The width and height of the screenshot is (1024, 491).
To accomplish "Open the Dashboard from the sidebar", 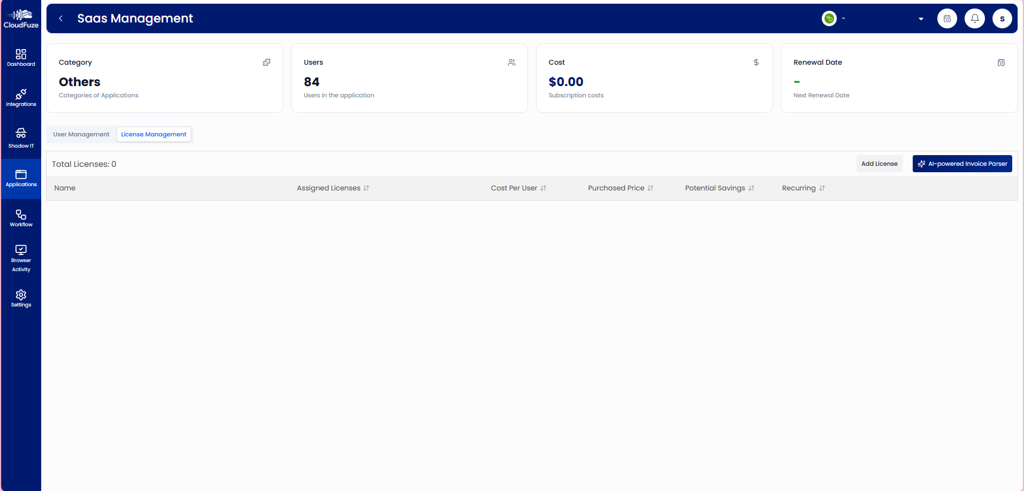I will click(21, 57).
